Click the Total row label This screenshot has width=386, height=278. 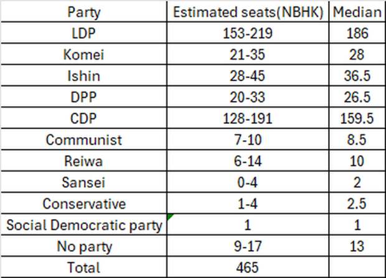click(83, 267)
